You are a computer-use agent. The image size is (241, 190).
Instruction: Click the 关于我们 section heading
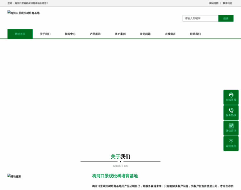click(x=120, y=156)
